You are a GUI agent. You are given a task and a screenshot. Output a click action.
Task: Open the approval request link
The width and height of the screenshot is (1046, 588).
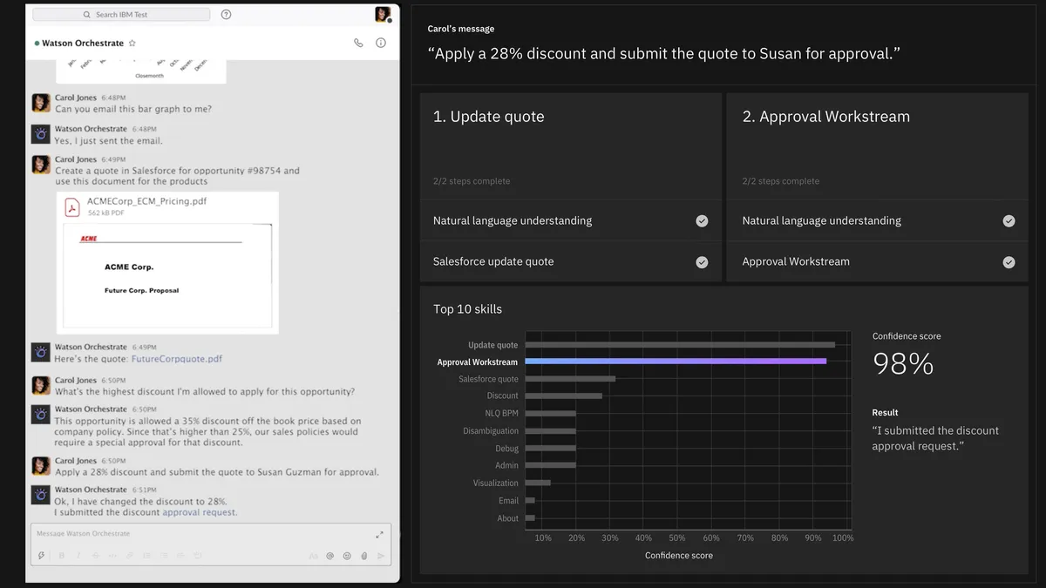pyautogui.click(x=200, y=512)
